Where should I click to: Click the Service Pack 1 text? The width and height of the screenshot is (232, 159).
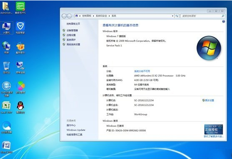tap(114, 46)
